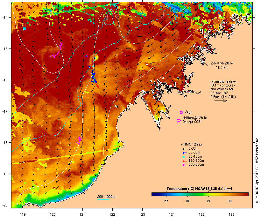Click the 300-600m depth label
261x217 pixels.
pos(196,165)
